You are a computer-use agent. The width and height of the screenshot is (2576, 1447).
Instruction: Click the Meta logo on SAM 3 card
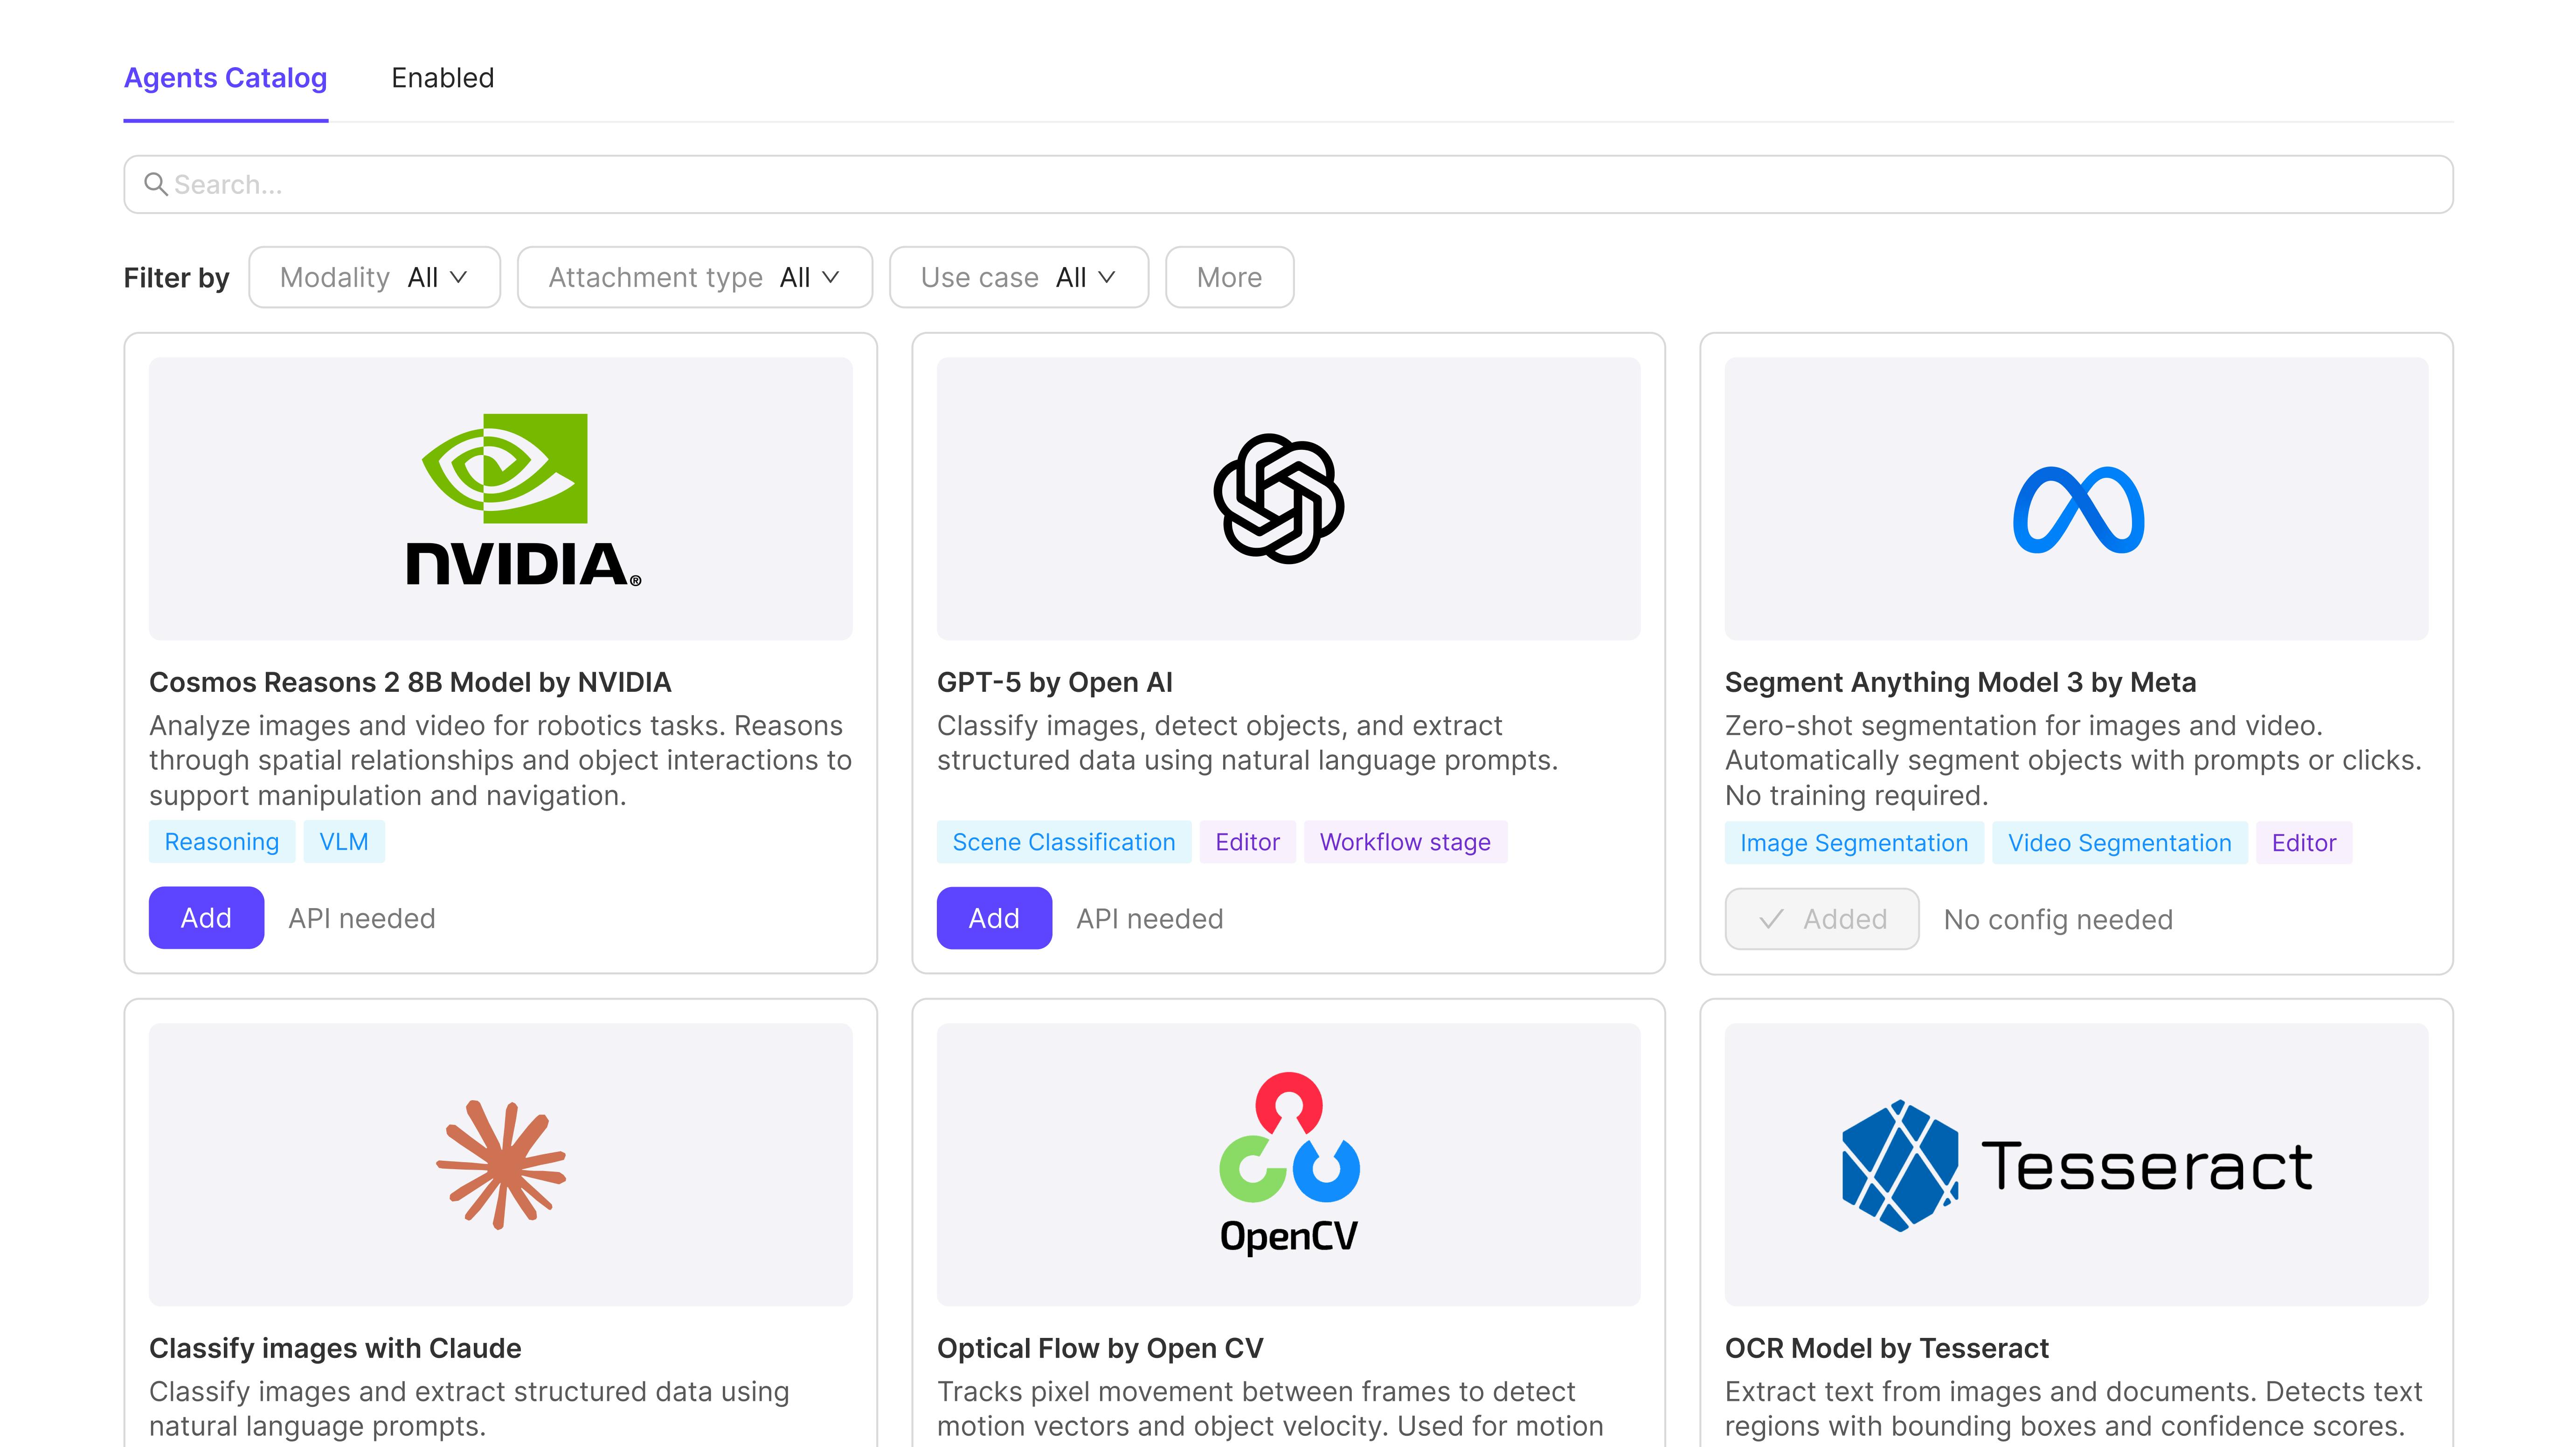pos(2078,509)
